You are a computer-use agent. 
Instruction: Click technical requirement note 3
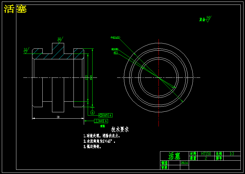coord(92,147)
